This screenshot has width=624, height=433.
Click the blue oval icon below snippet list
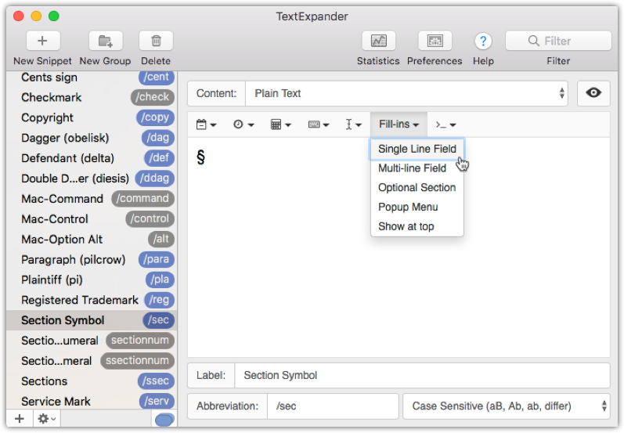[164, 420]
